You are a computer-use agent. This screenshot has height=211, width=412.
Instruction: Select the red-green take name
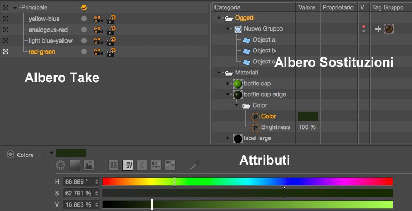click(42, 52)
